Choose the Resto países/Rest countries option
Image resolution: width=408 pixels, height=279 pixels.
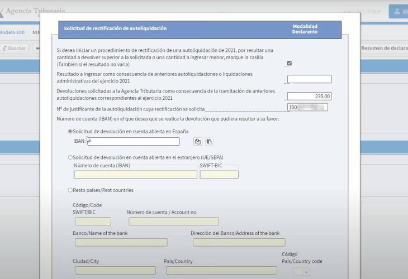click(70, 190)
